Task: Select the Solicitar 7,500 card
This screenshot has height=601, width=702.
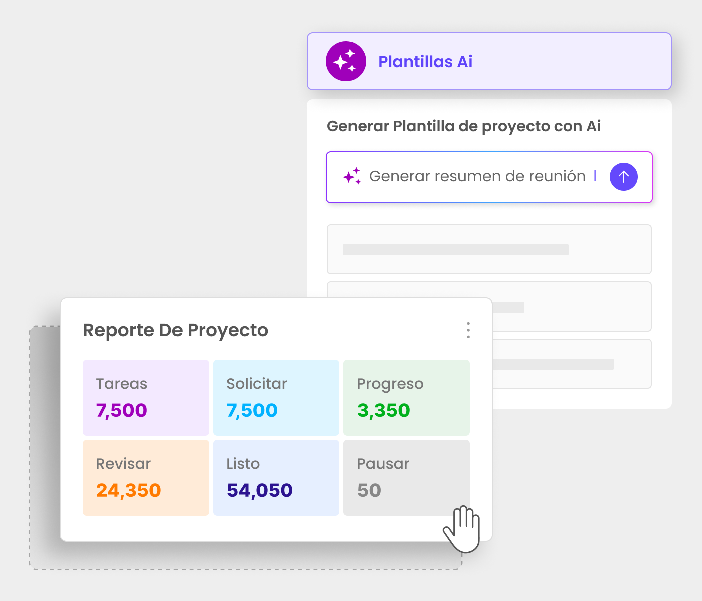Action: (276, 398)
